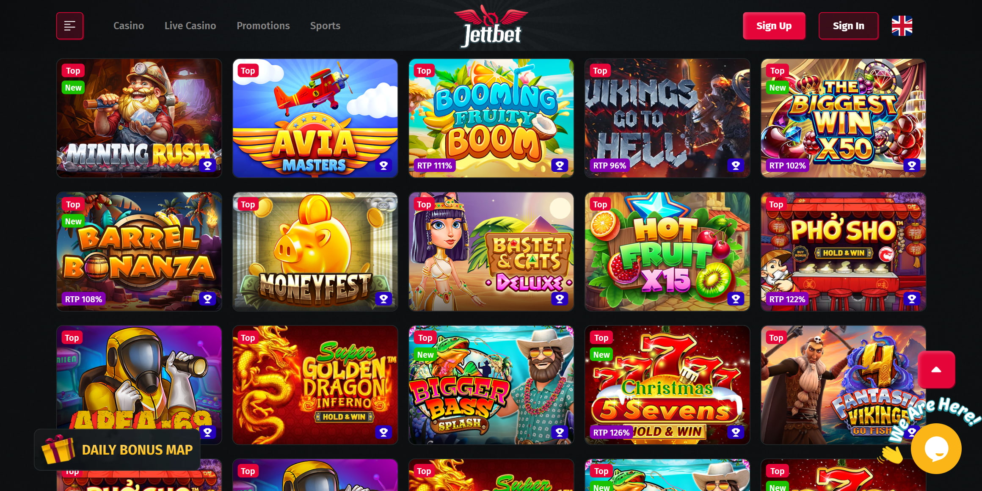
Task: Click the Sign Up button
Action: 774,26
